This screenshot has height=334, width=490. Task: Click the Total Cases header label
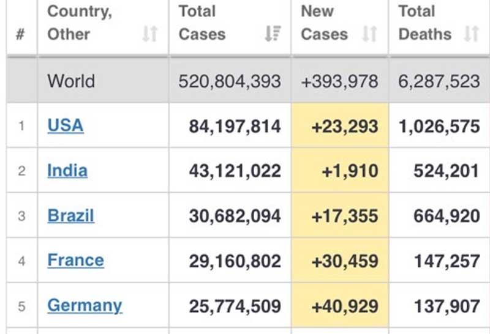pos(202,23)
